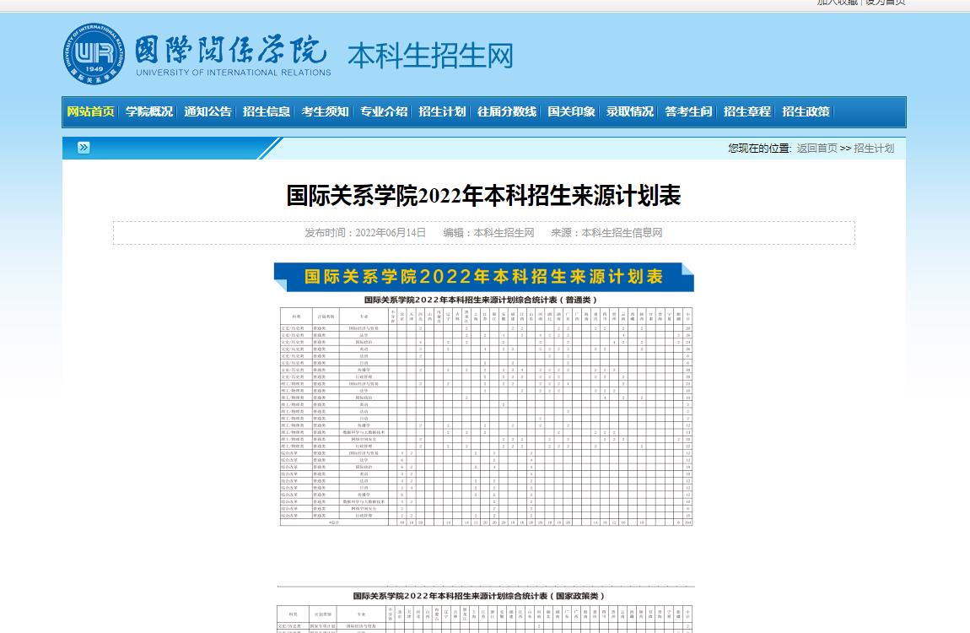Click the 国际关系学院 calligraphy school name
Viewport: 970px width, 633px height.
(231, 50)
